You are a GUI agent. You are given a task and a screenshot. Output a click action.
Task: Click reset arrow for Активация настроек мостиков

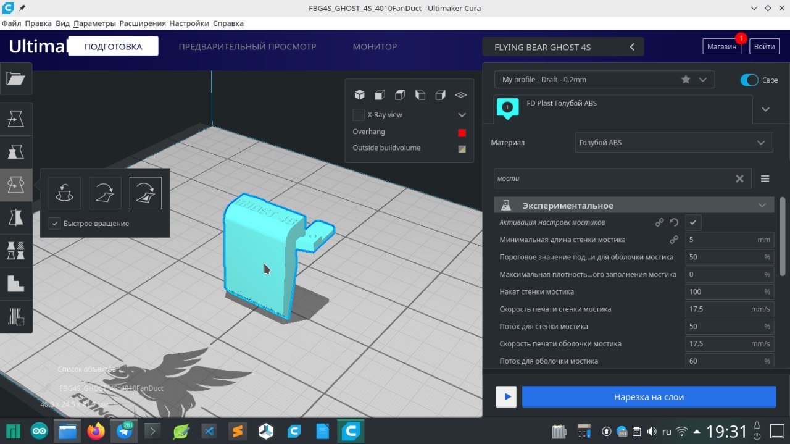point(674,222)
